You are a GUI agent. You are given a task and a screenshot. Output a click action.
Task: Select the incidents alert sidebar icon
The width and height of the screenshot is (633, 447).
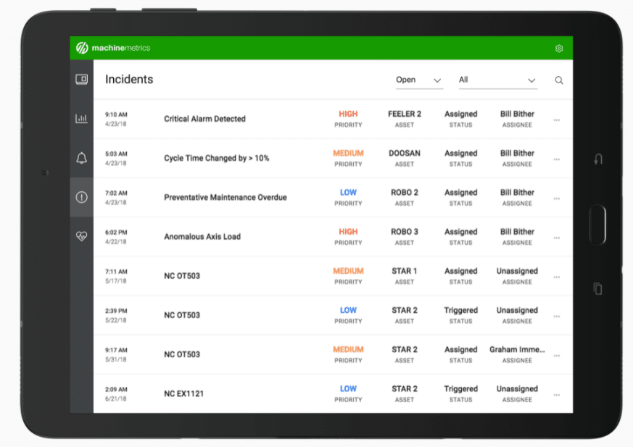click(x=81, y=197)
